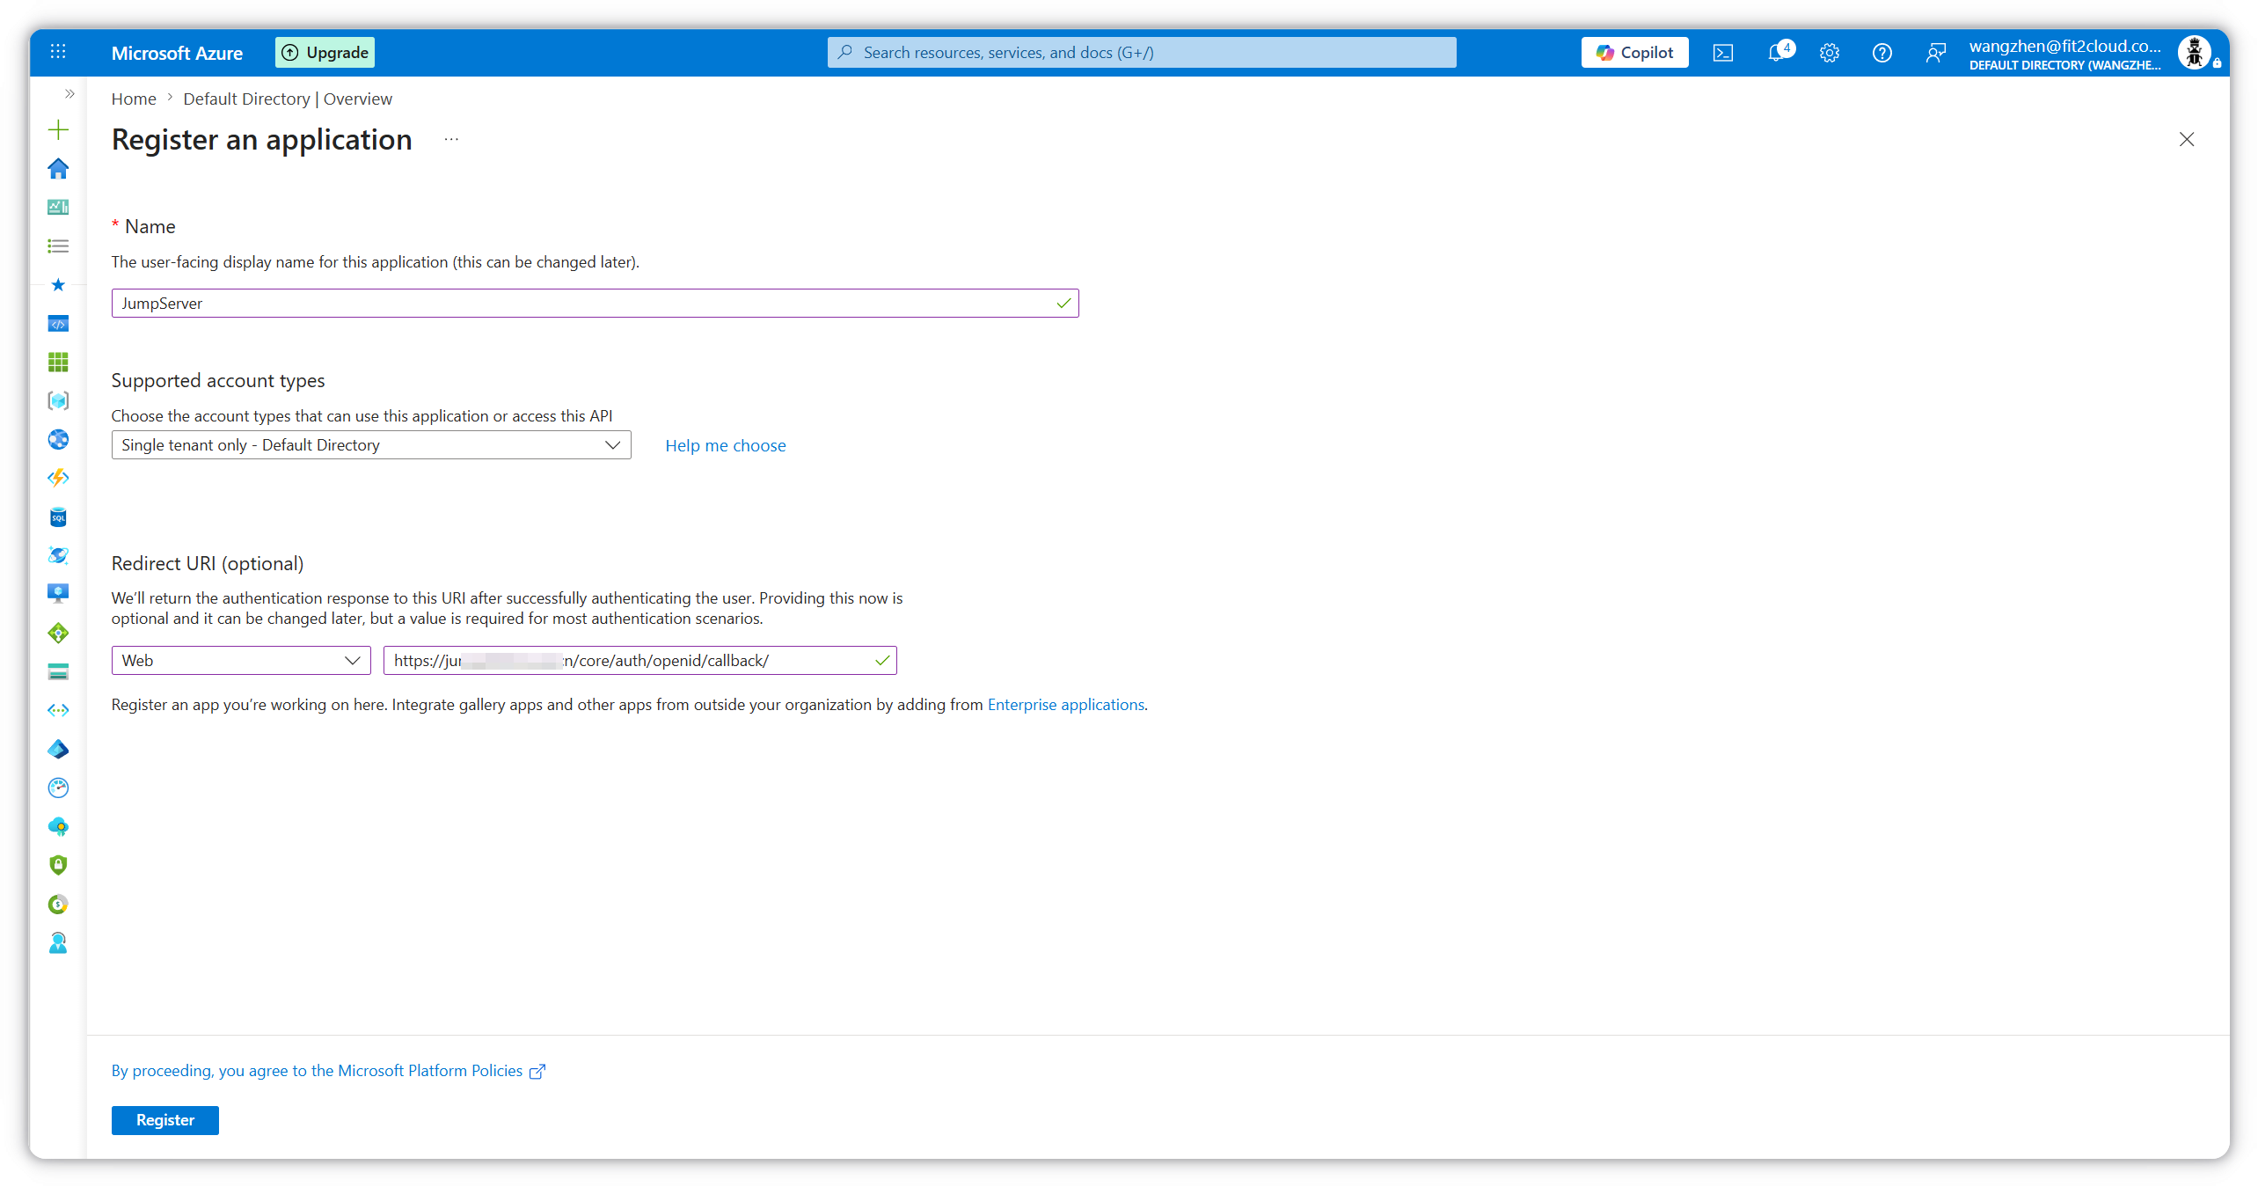2258x1187 pixels.
Task: Open App Services globe icon in sidebar
Action: coord(58,440)
